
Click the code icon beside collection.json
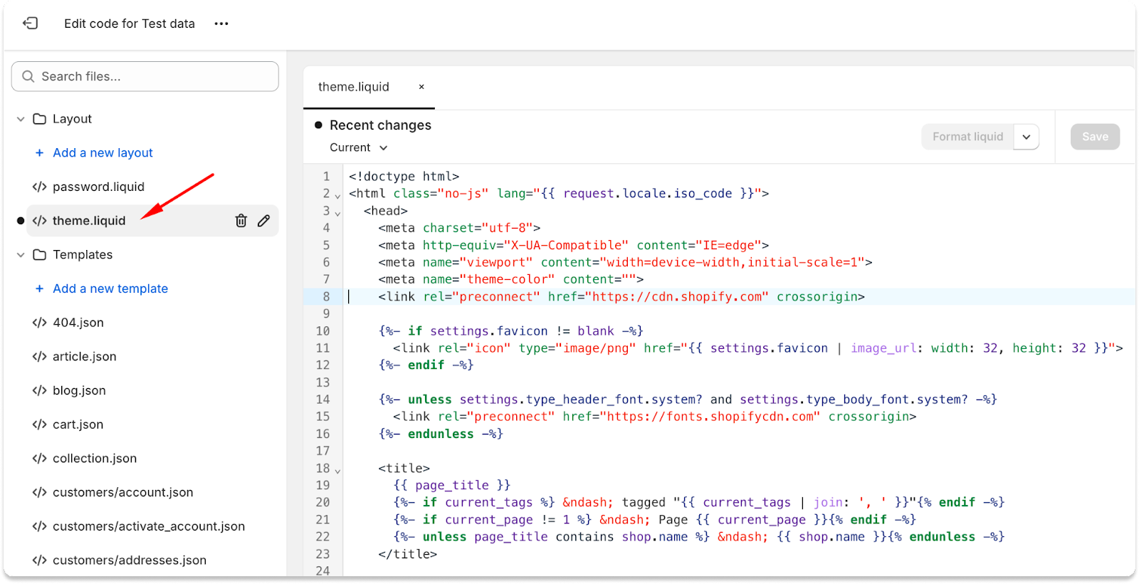tap(39, 459)
